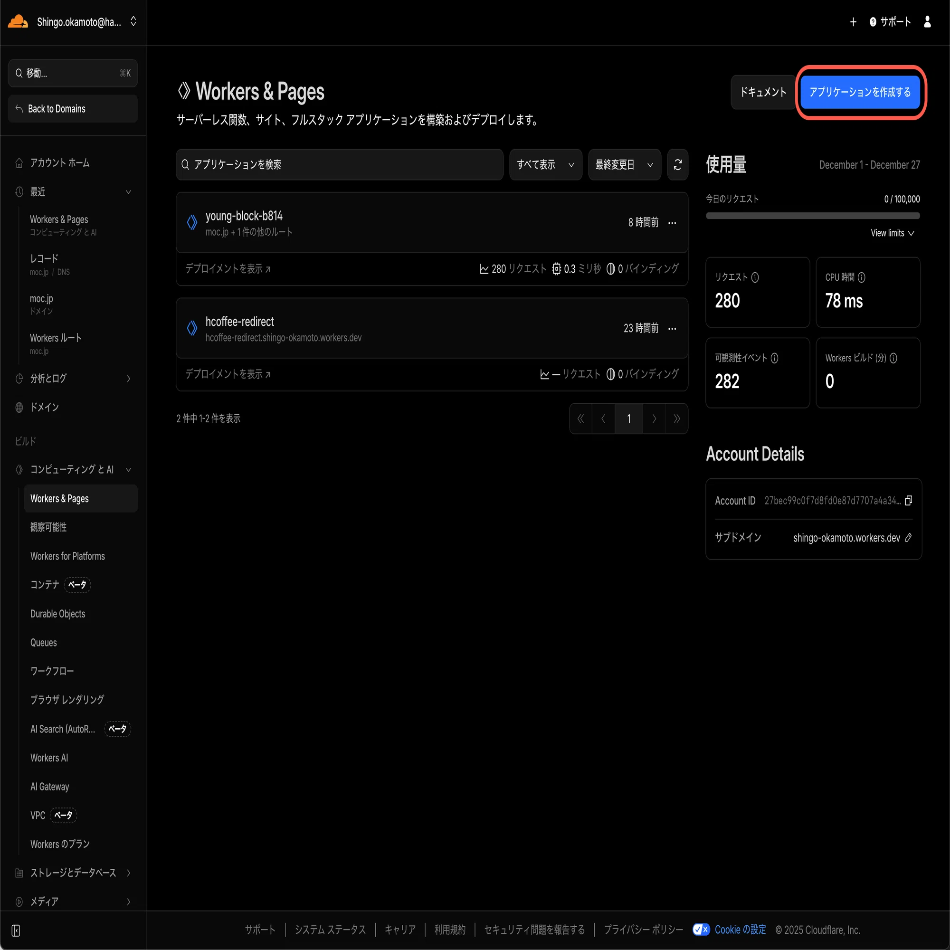950x950 pixels.
Task: Click アプリケーションを作成する button
Action: click(x=860, y=92)
